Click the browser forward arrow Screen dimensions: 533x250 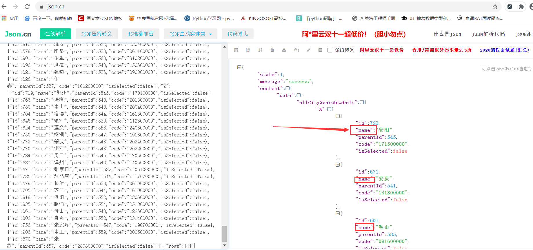tap(16, 6)
